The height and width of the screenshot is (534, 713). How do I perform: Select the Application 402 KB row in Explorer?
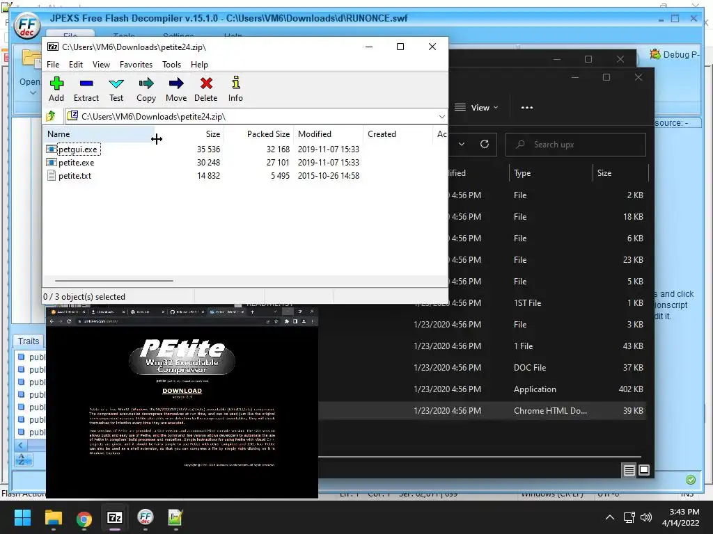click(482, 389)
